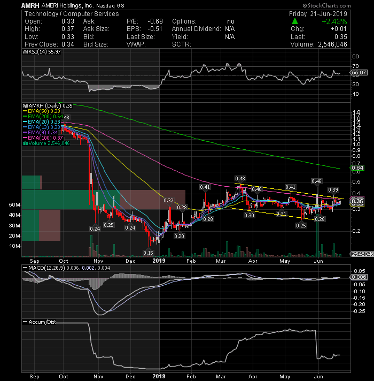Click the Options 'no' value

click(231, 21)
